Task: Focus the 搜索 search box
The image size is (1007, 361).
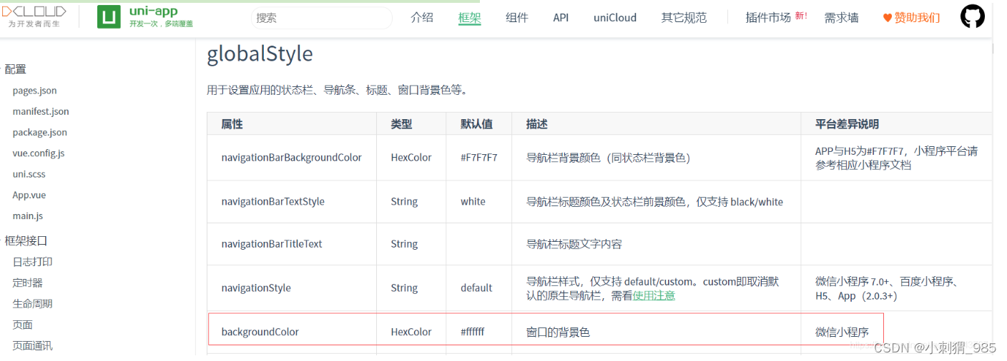Action: [x=321, y=18]
